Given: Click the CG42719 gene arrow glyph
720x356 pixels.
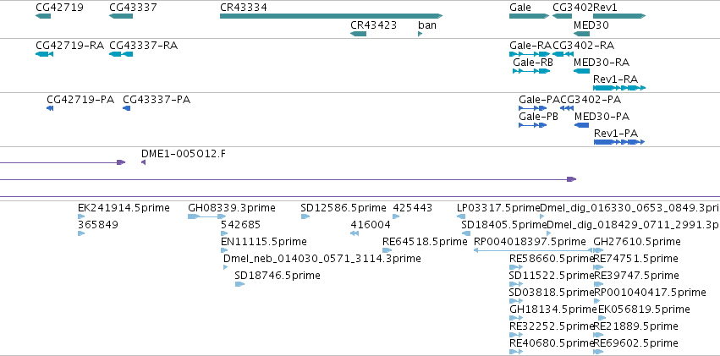Looking at the screenshot, I should click(x=43, y=16).
